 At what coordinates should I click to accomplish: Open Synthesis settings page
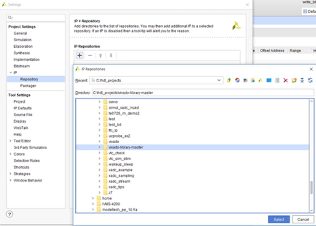click(21, 53)
